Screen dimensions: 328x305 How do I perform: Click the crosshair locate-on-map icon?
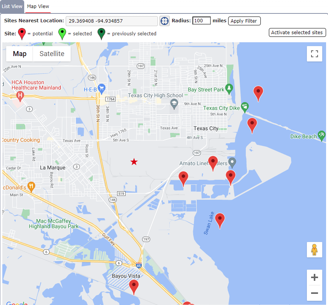point(164,21)
